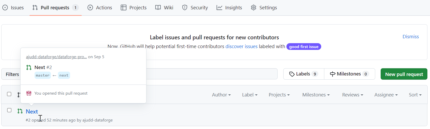
Task: Open the ajudd-dataforge repository link in popup
Action: [56, 57]
